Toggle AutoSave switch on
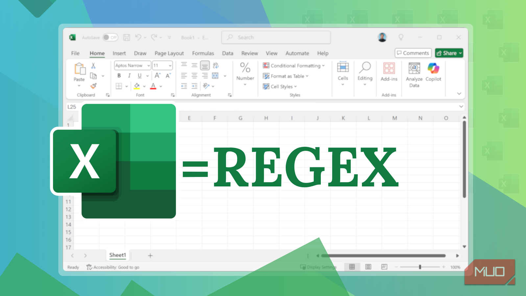 point(110,37)
